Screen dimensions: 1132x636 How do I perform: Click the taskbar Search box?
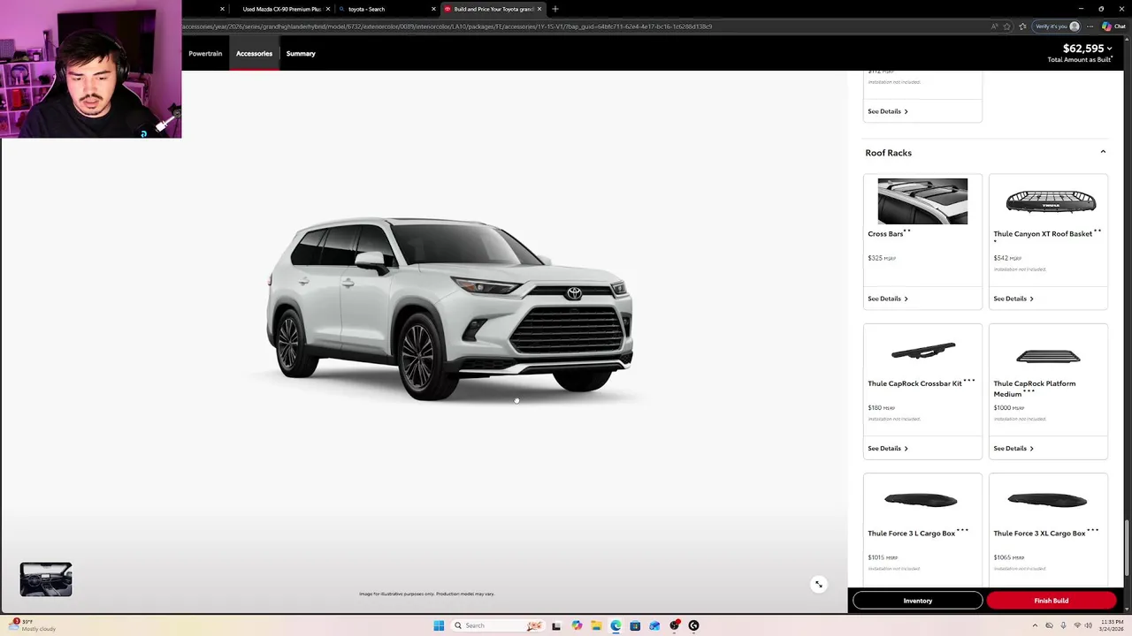[x=497, y=625]
